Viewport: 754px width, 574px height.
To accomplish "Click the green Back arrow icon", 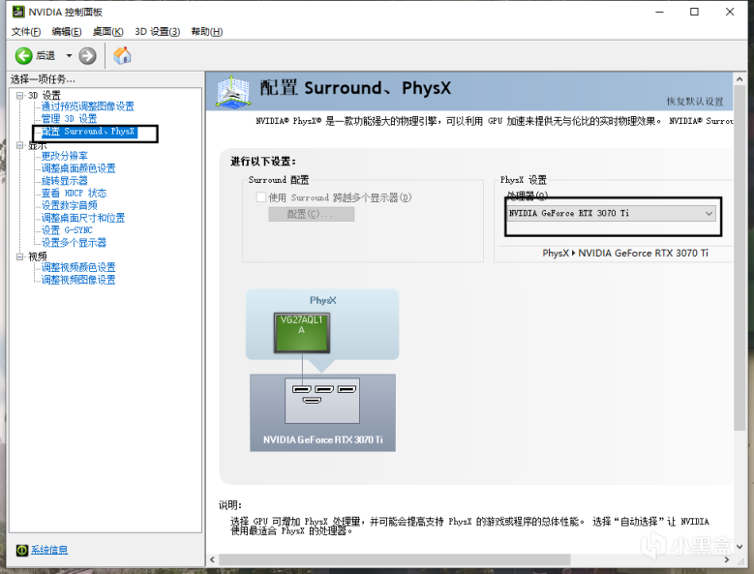I will [x=23, y=56].
